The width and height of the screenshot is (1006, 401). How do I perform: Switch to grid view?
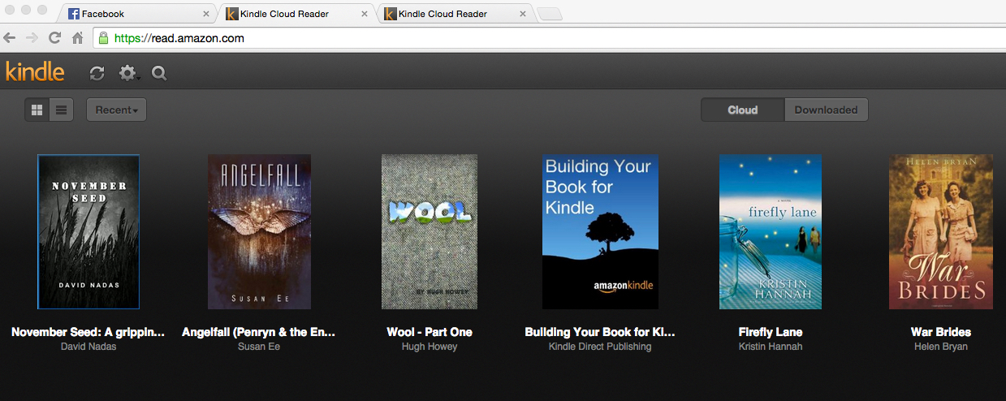click(37, 110)
